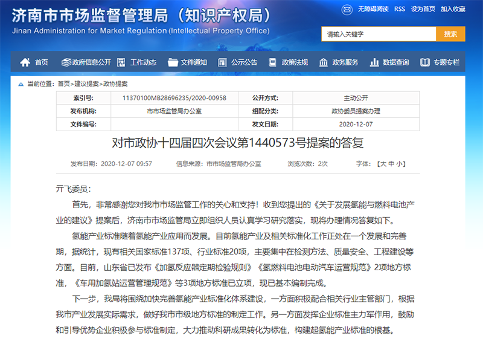Screen dimensions: 483x344
Task: Click the 数据查询 bar chart icon
Action: pos(374,62)
